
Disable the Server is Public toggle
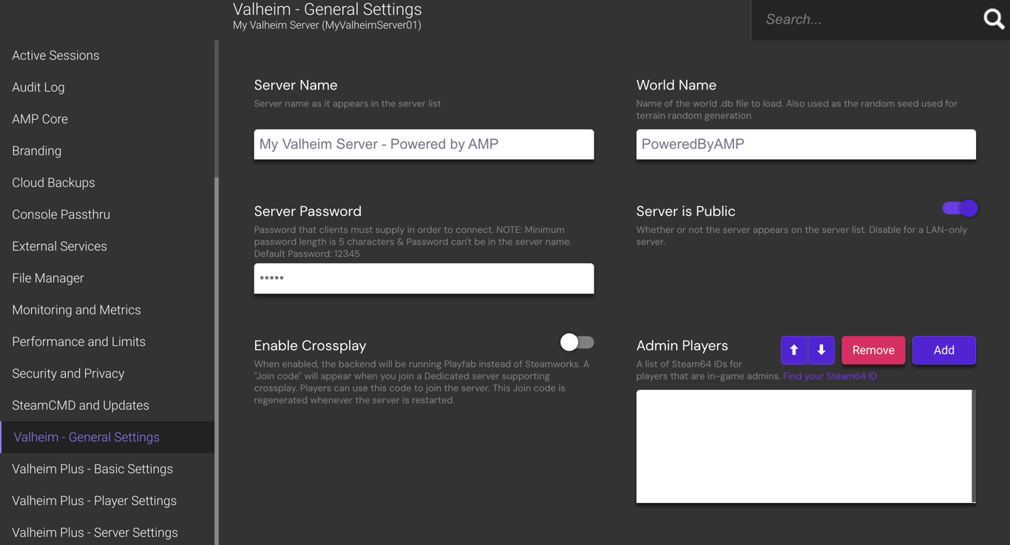(959, 208)
